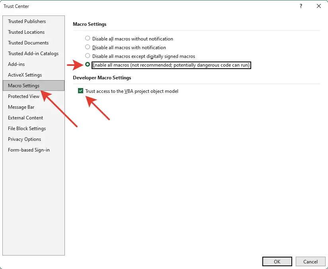Click OK to confirm macro settings
Viewport: 328px width, 269px height.
[277, 261]
